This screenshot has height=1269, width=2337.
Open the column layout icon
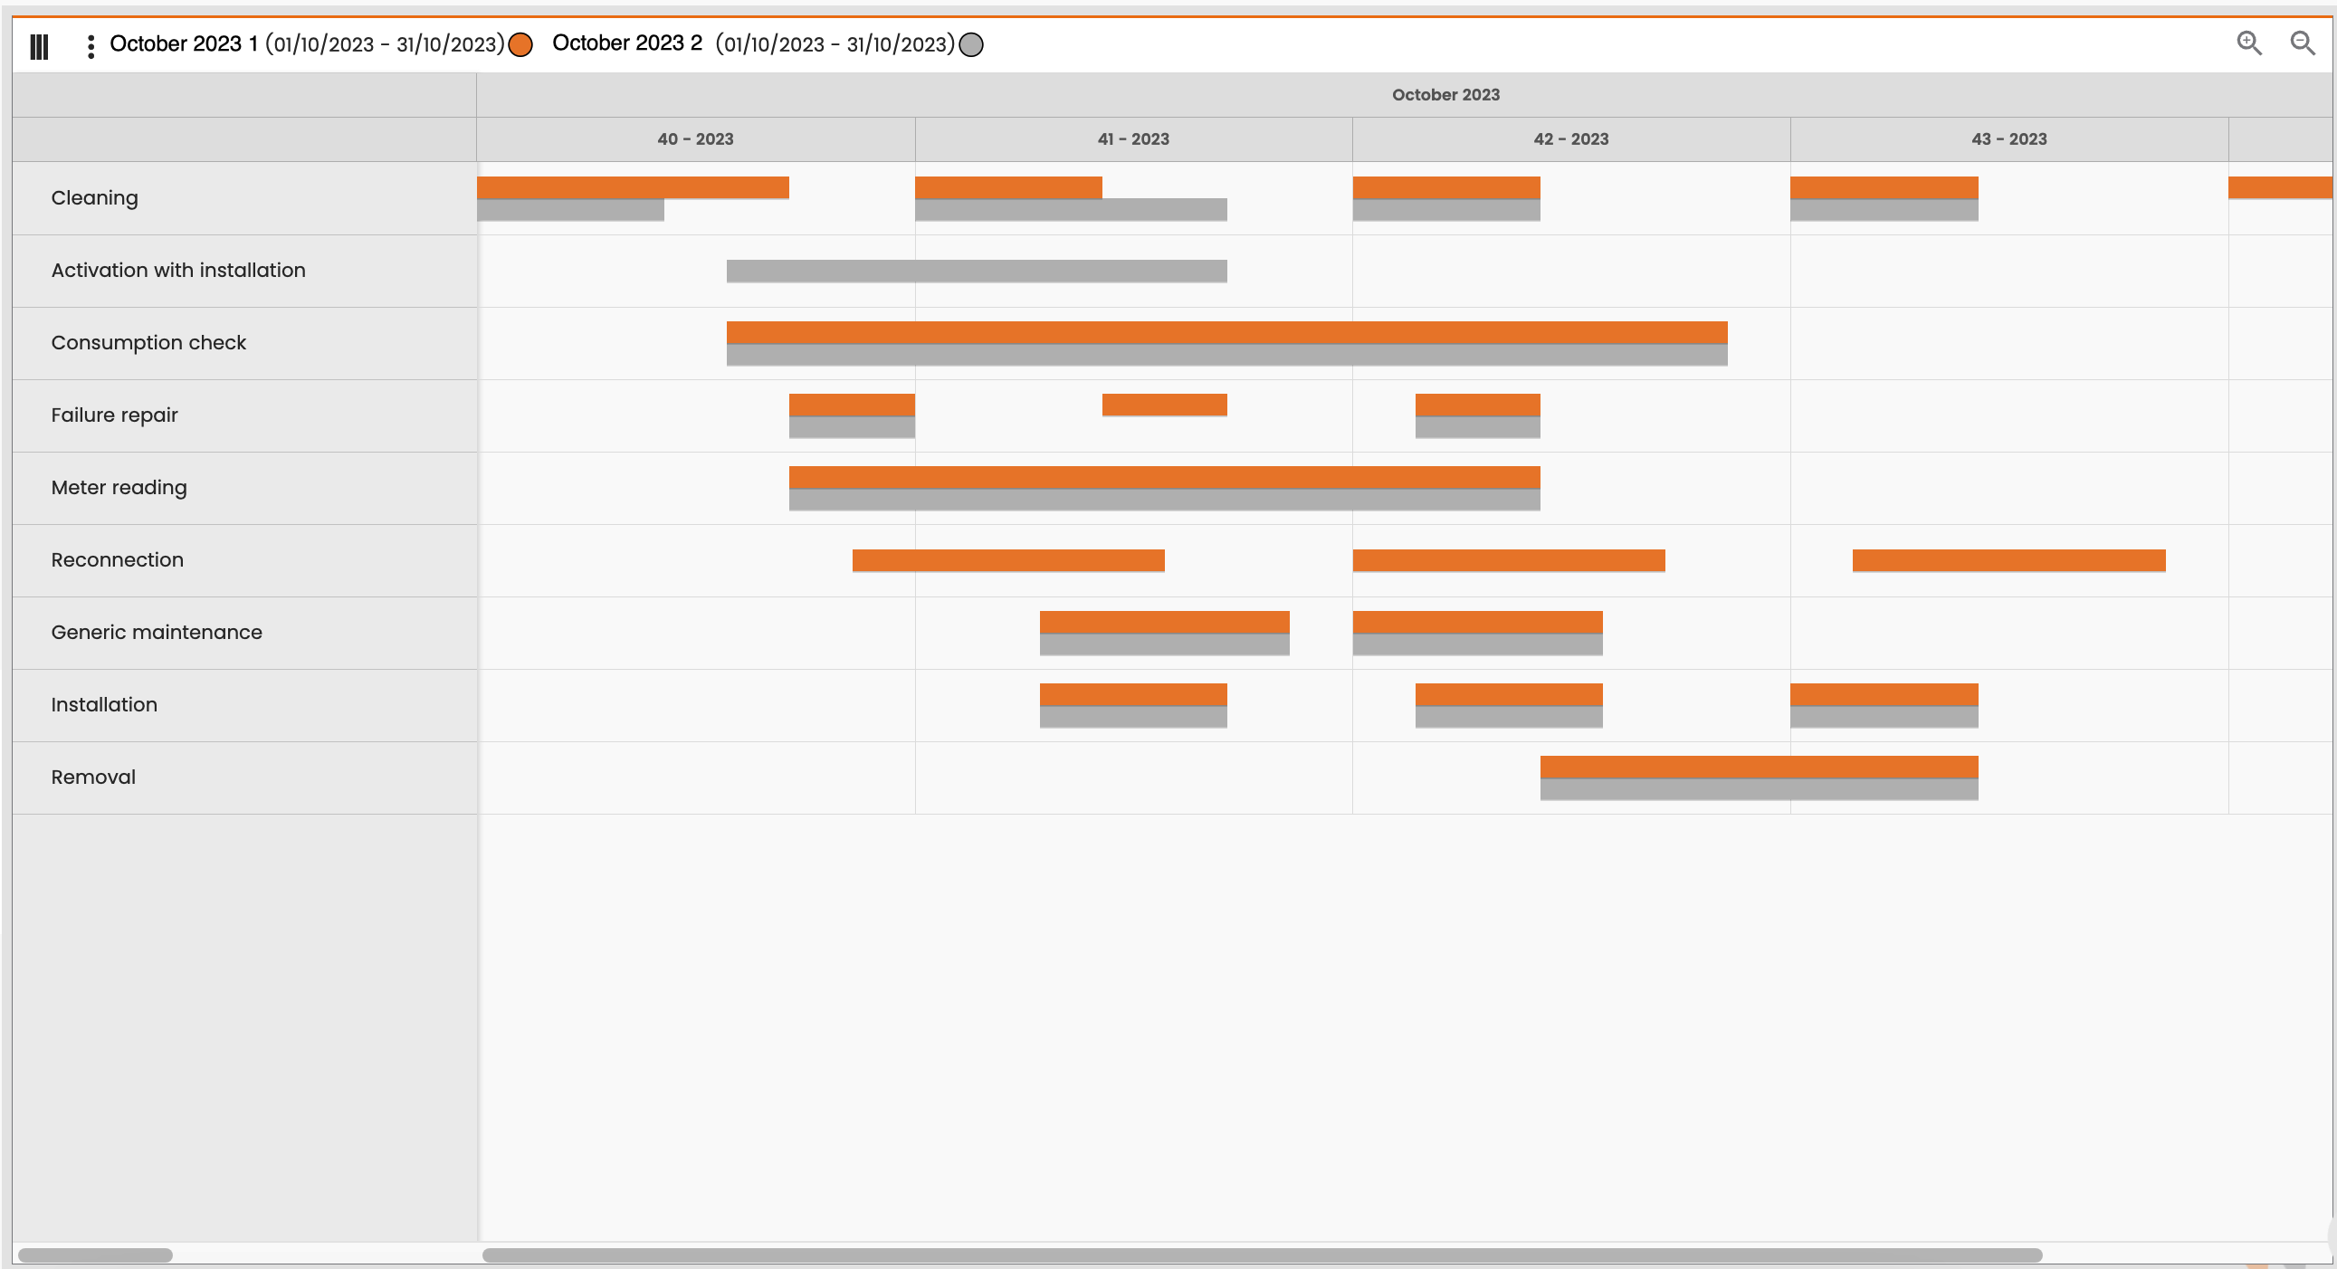point(39,45)
